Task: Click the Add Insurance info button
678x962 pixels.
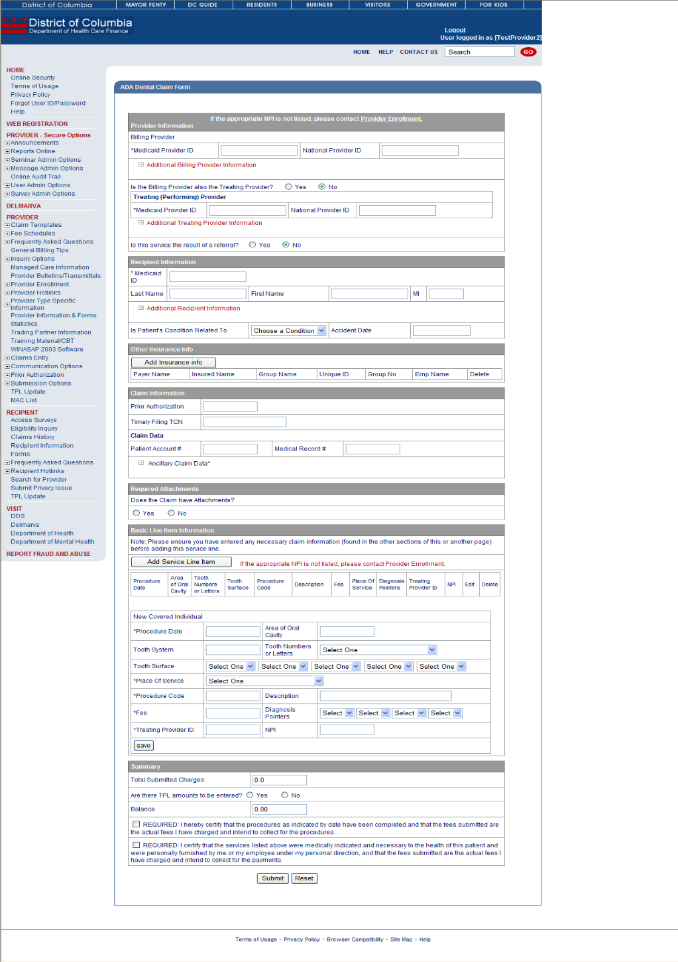Action: [173, 362]
